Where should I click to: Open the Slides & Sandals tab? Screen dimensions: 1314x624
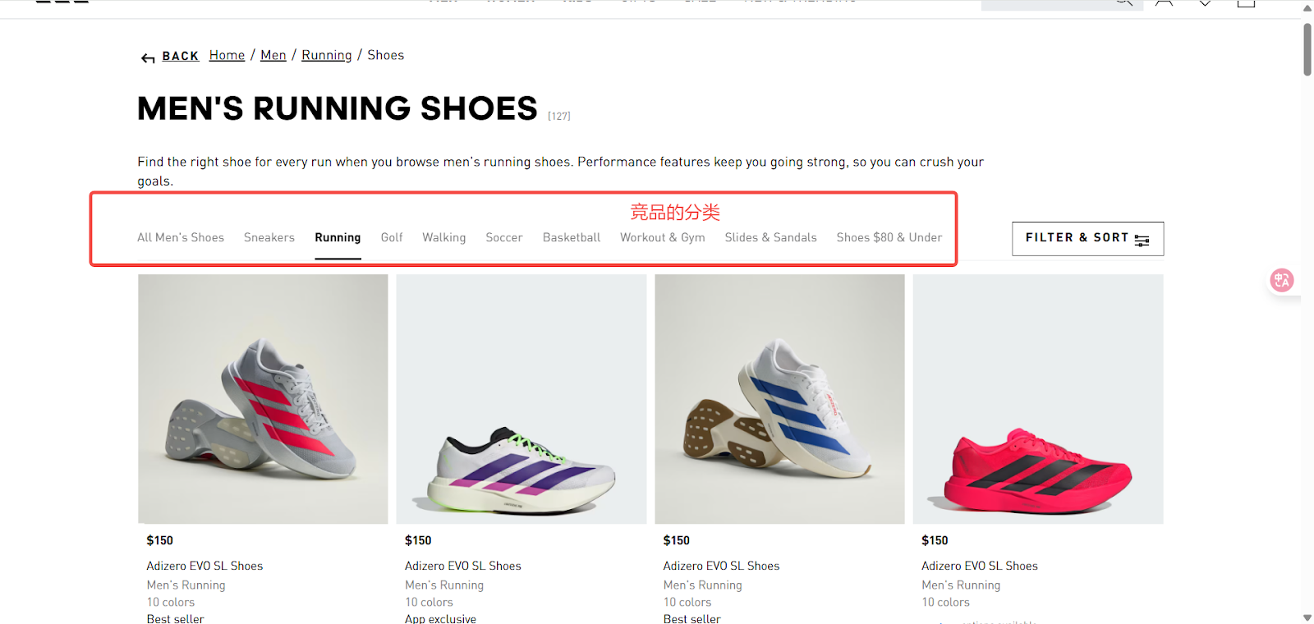(x=770, y=237)
